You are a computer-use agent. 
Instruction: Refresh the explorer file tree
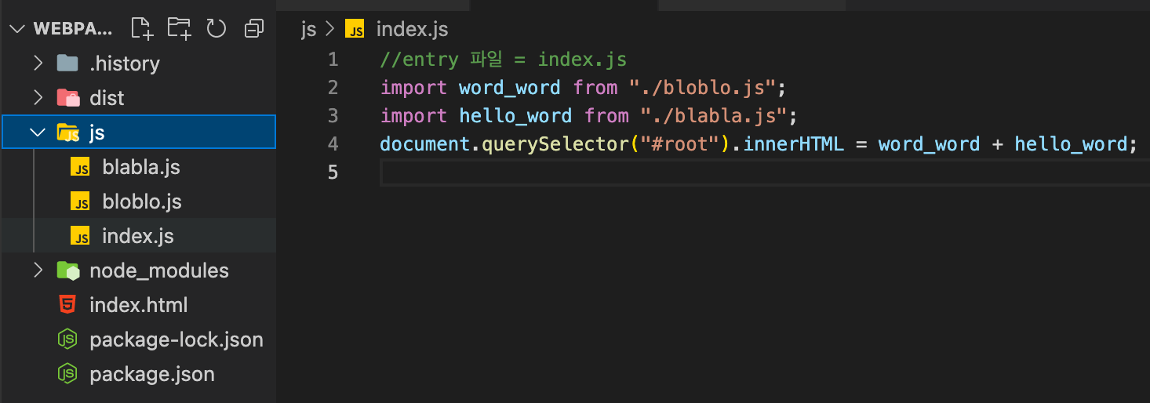[216, 29]
